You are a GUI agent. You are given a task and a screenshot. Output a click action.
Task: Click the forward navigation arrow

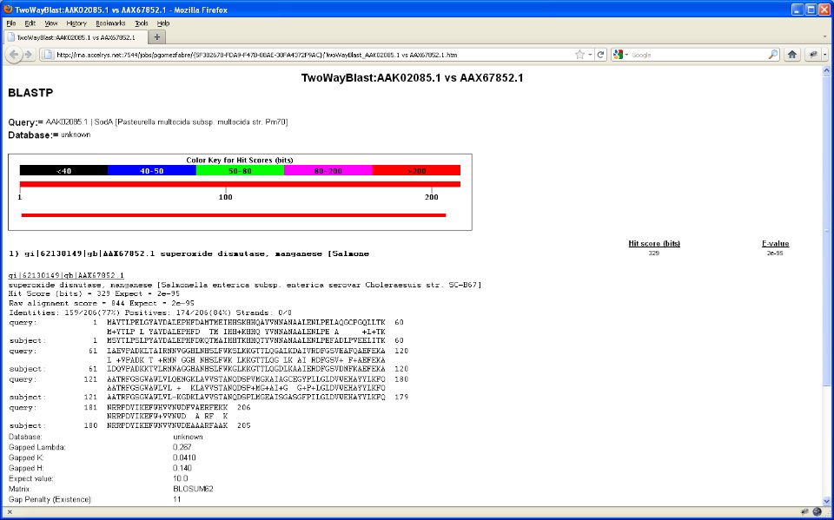tap(28, 54)
